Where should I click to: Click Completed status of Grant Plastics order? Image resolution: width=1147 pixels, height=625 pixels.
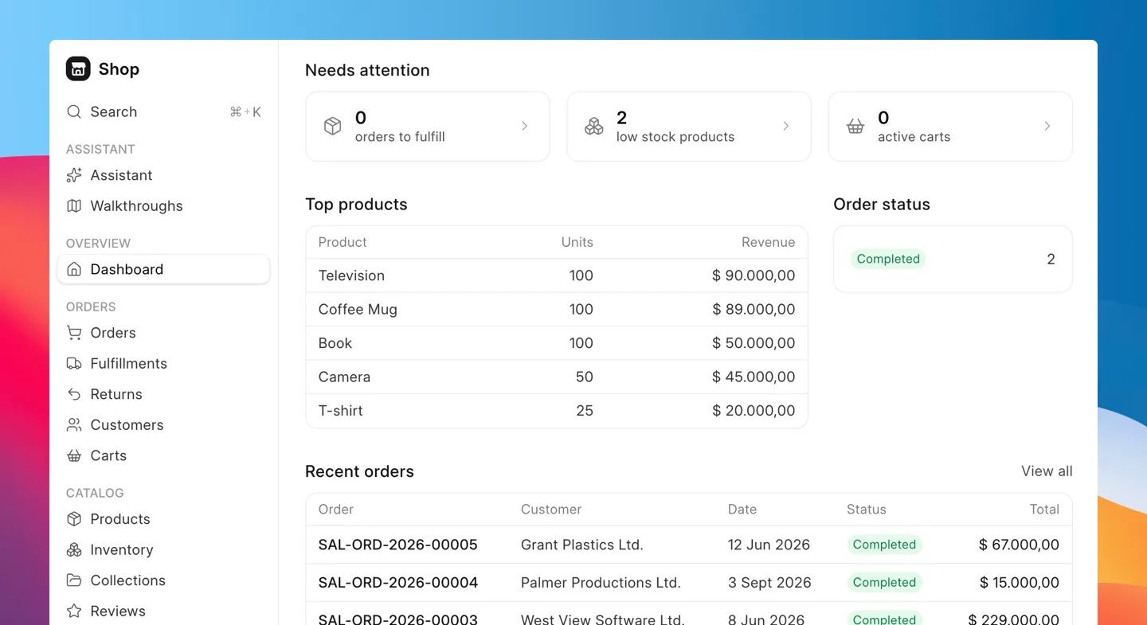pos(884,545)
